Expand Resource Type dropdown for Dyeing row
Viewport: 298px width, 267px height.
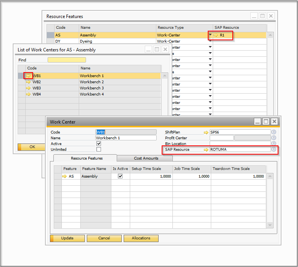[x=210, y=41]
